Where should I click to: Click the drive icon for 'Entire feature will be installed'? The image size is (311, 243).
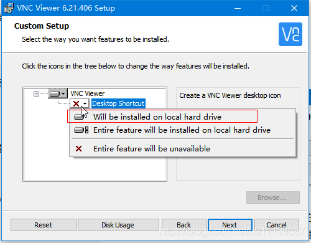[x=81, y=130]
